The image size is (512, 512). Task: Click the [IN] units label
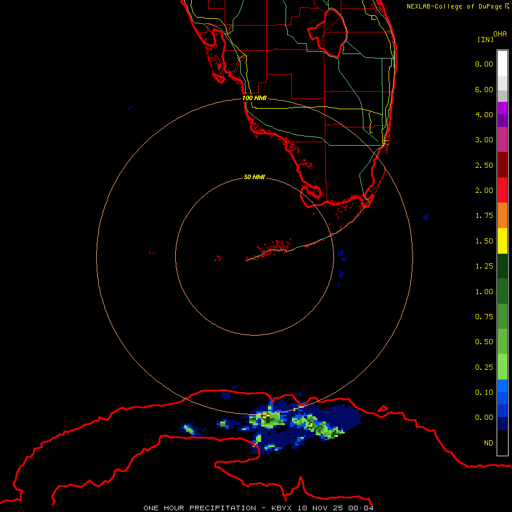[485, 39]
